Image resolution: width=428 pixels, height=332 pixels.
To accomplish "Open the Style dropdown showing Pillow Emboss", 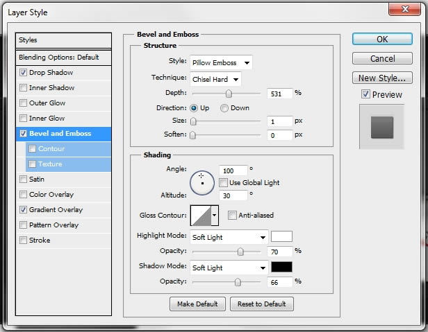I will click(x=221, y=62).
